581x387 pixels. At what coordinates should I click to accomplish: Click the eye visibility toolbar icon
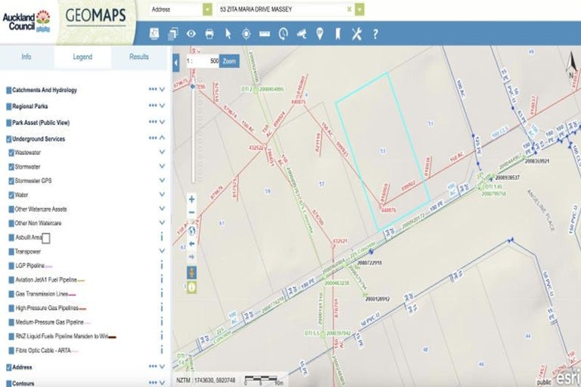pos(191,34)
